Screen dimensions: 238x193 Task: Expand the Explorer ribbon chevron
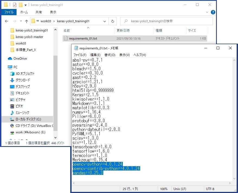[207, 12]
